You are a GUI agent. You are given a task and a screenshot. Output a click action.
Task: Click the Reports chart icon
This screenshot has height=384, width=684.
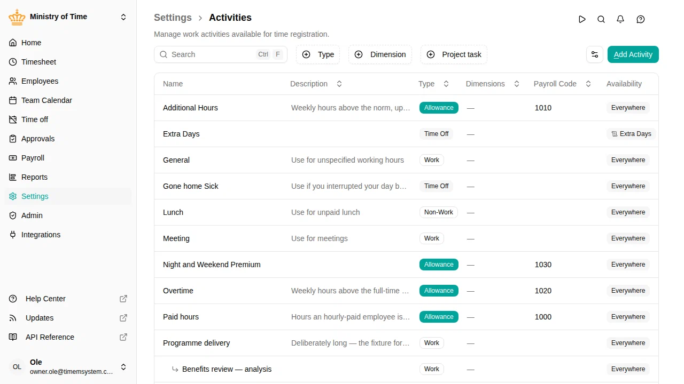[x=13, y=177]
